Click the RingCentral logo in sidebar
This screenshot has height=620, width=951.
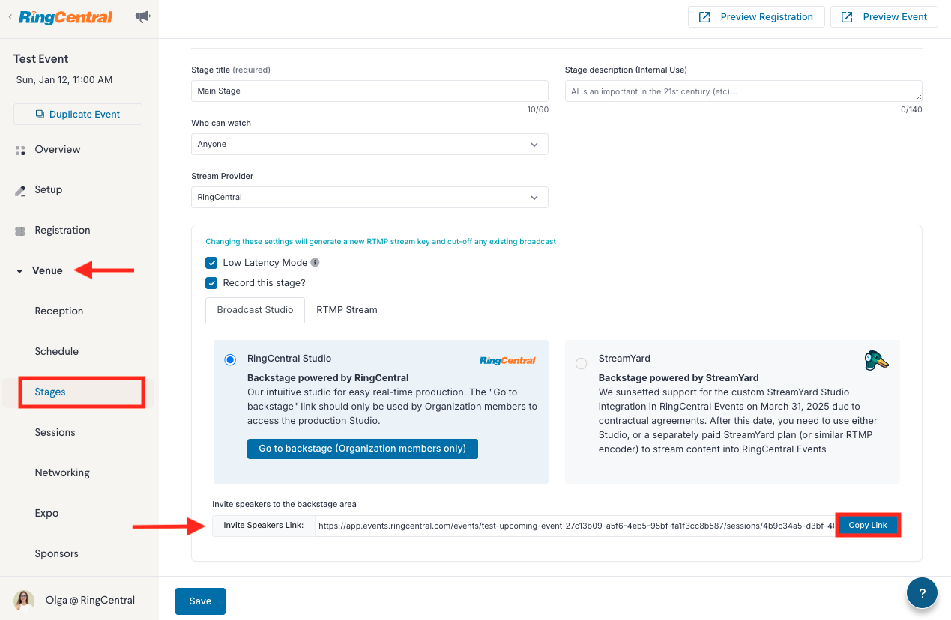66,16
